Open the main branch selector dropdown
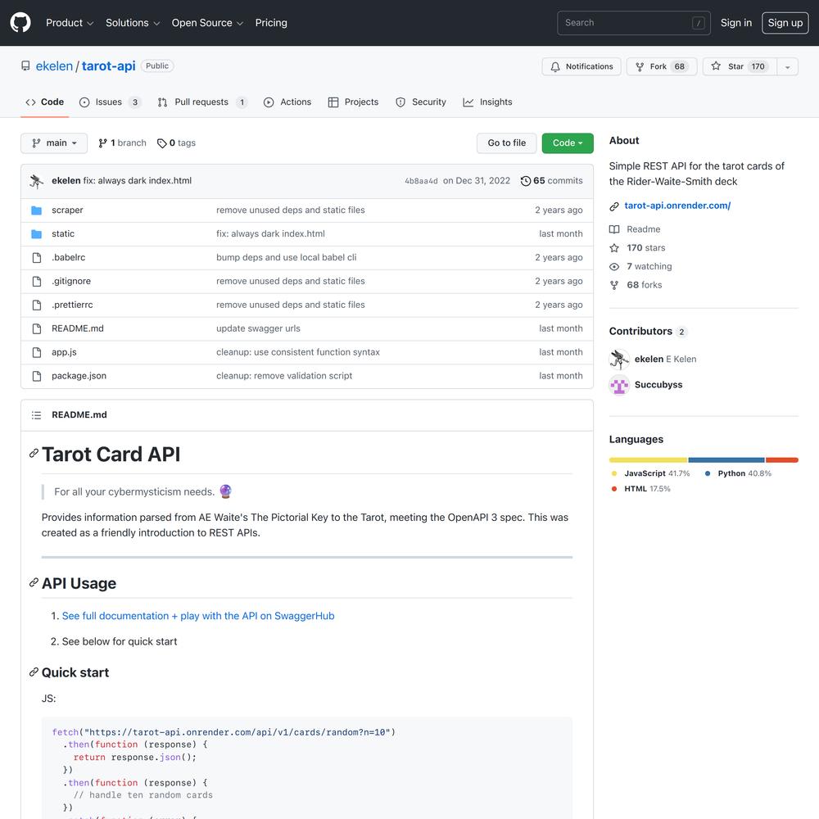The image size is (819, 819). 54,143
